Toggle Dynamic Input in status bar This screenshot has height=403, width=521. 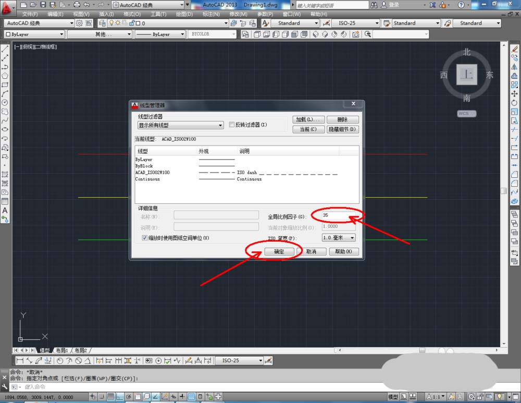(173, 396)
